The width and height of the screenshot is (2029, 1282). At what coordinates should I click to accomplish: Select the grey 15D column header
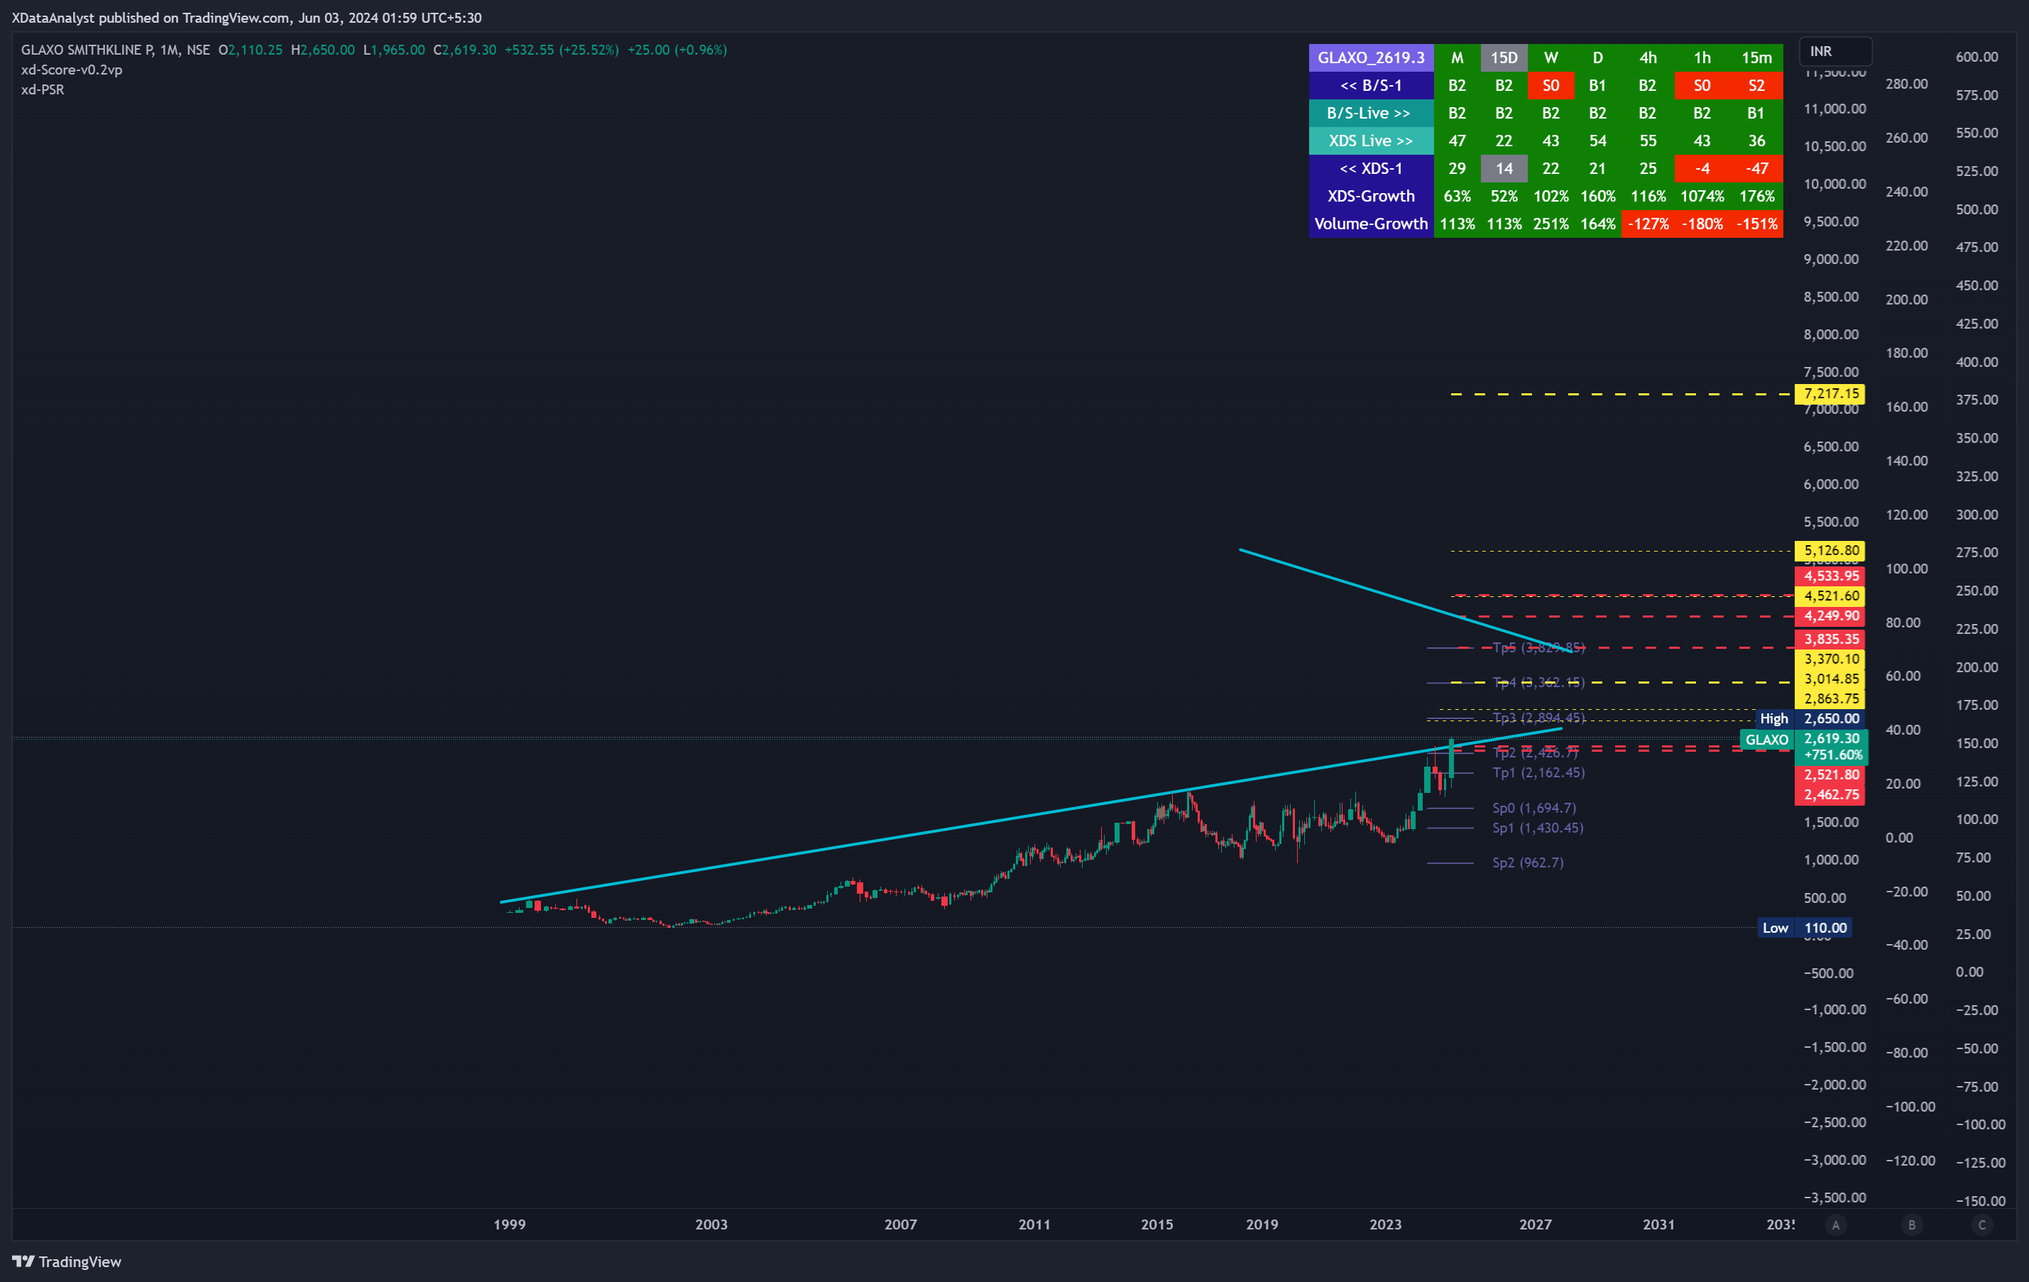1504,57
